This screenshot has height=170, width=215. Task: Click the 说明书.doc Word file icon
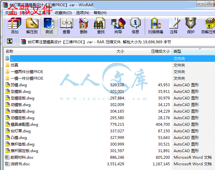point(8,164)
